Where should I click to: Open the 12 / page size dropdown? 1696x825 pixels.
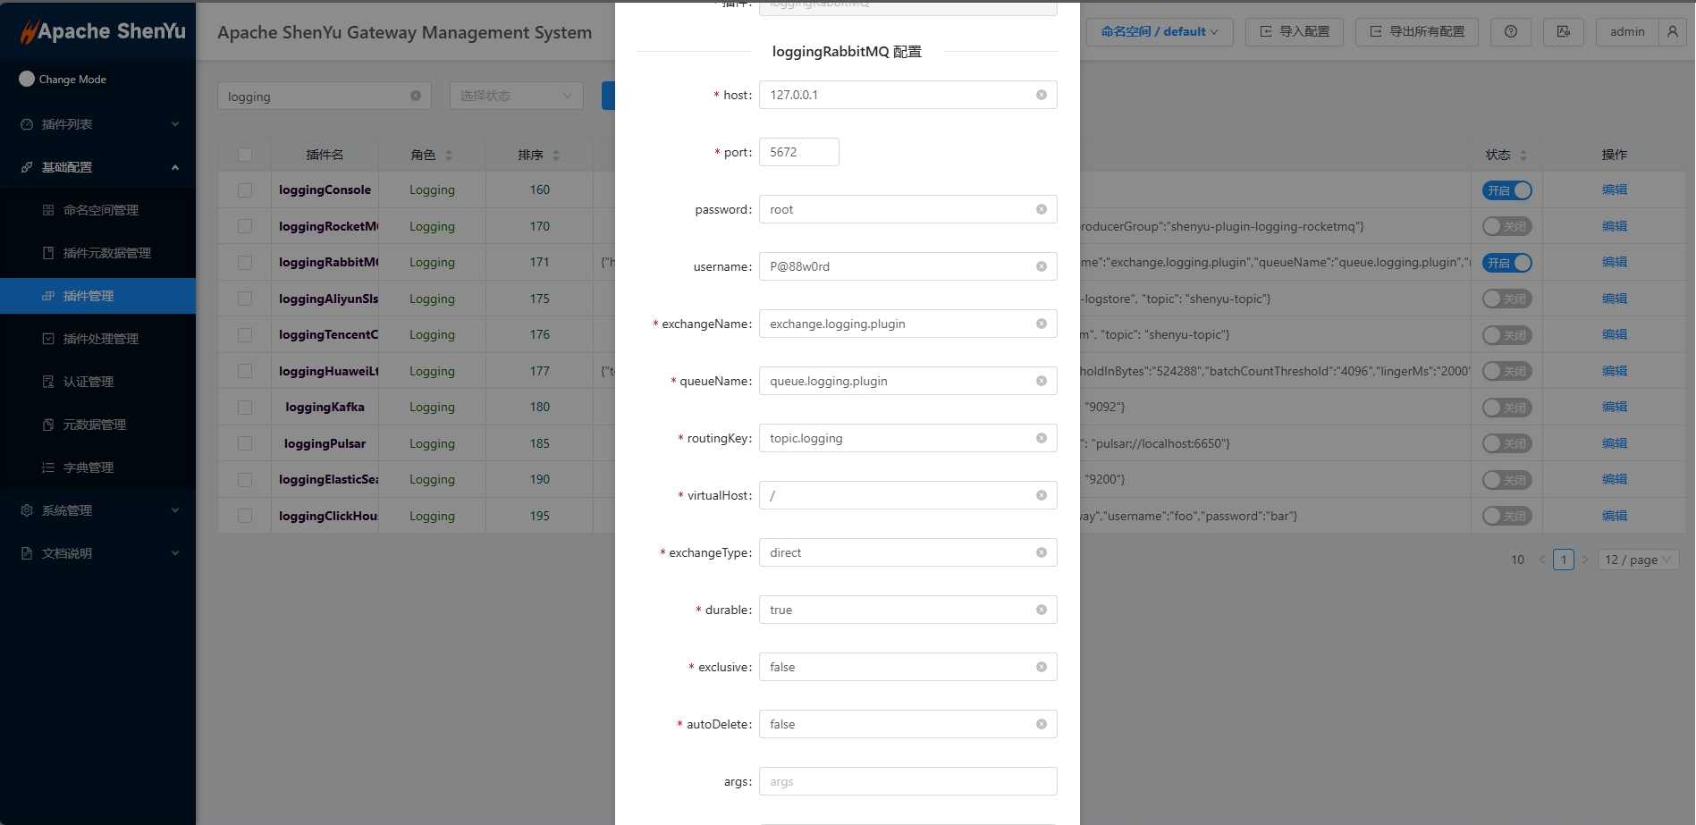[x=1637, y=560]
